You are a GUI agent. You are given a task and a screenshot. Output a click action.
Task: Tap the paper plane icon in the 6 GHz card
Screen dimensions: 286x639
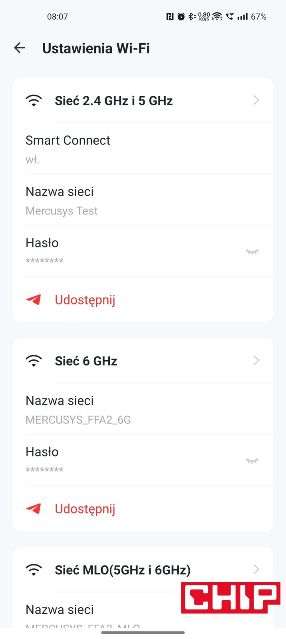click(34, 508)
